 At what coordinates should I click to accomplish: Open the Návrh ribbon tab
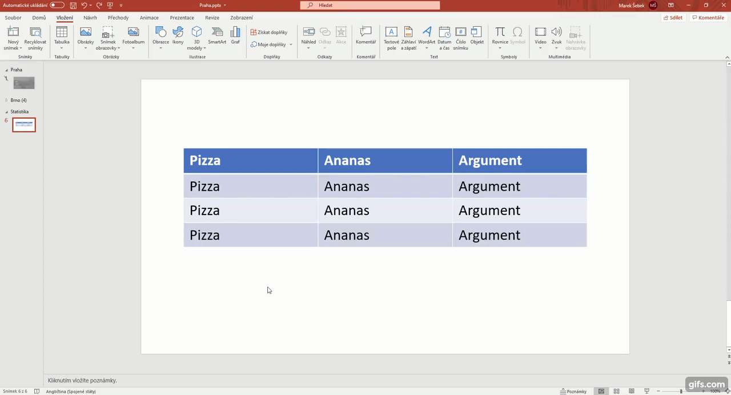90,18
